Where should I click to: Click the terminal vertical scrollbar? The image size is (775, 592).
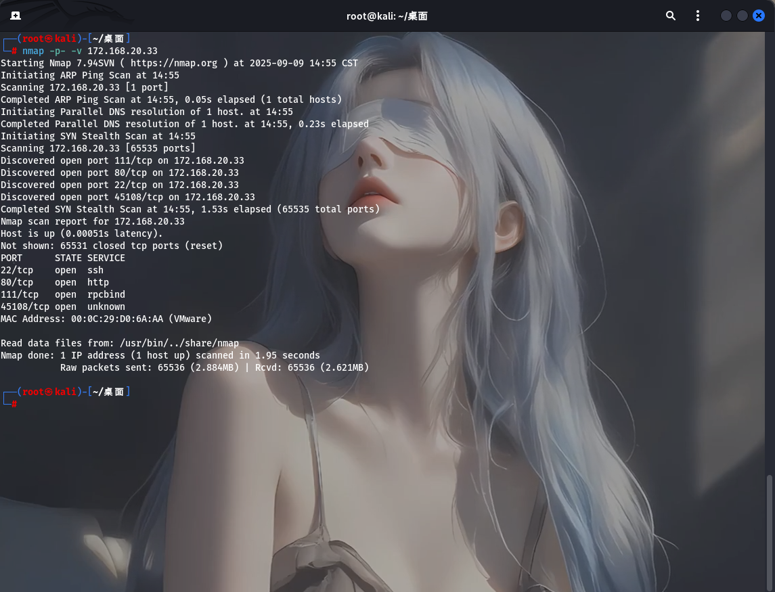pos(770,532)
